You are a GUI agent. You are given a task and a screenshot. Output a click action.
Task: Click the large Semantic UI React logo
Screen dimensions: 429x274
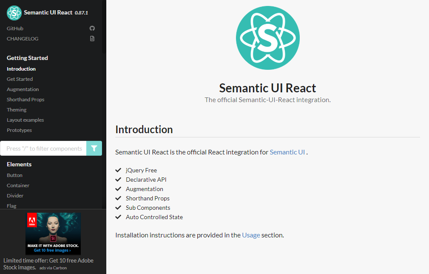(268, 38)
